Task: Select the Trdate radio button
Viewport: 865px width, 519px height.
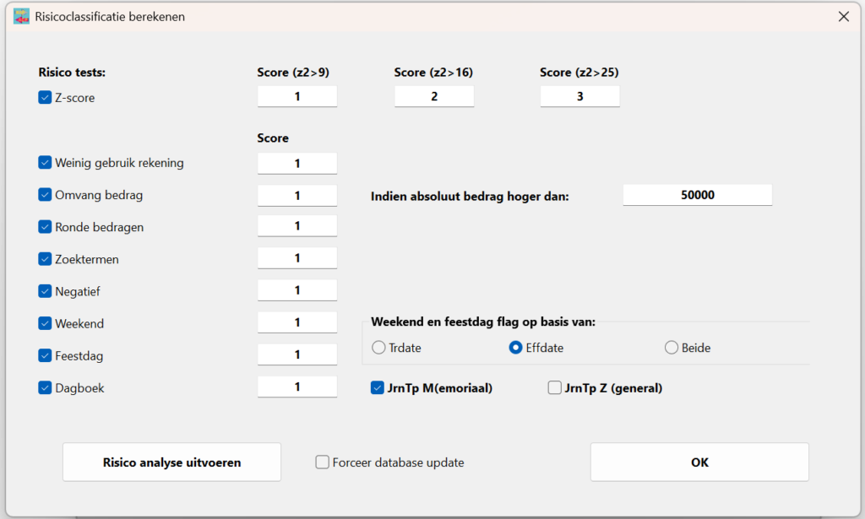Action: click(x=378, y=348)
